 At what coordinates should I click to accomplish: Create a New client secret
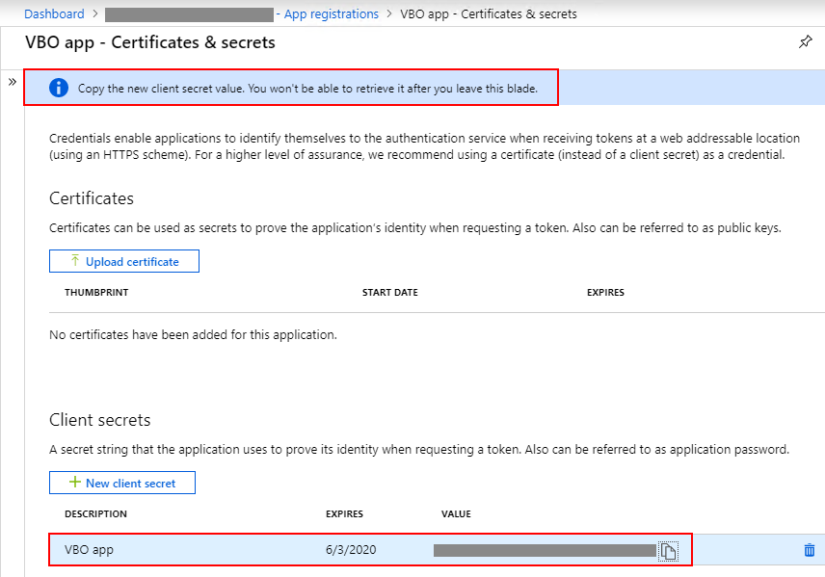click(122, 483)
